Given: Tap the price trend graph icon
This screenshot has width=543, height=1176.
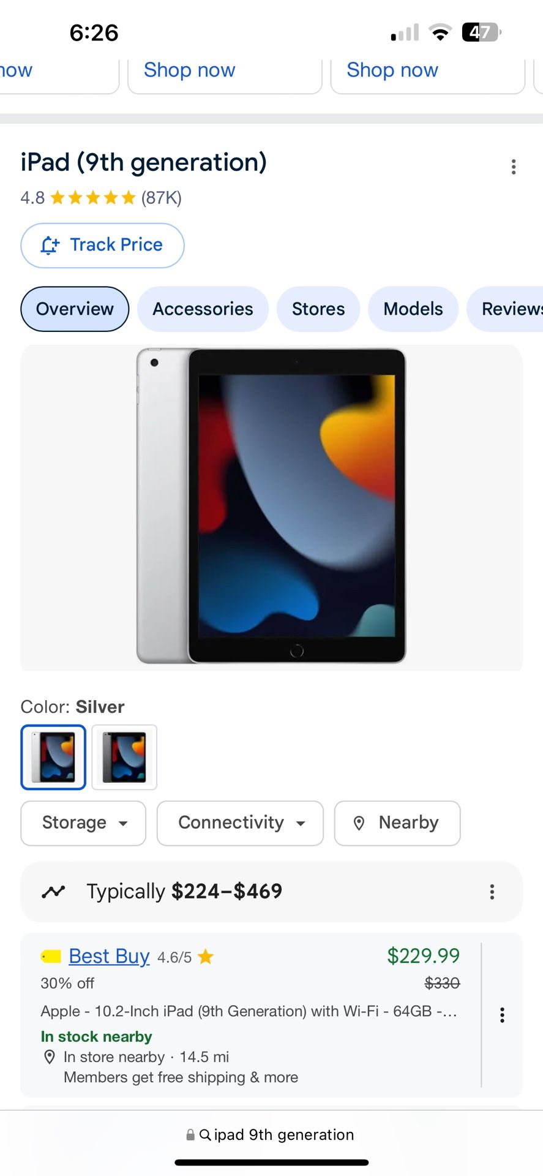Looking at the screenshot, I should point(53,892).
